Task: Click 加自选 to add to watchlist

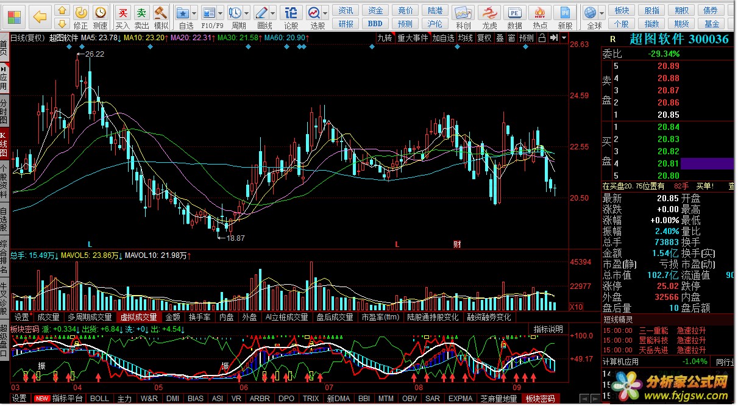Action: 443,38
